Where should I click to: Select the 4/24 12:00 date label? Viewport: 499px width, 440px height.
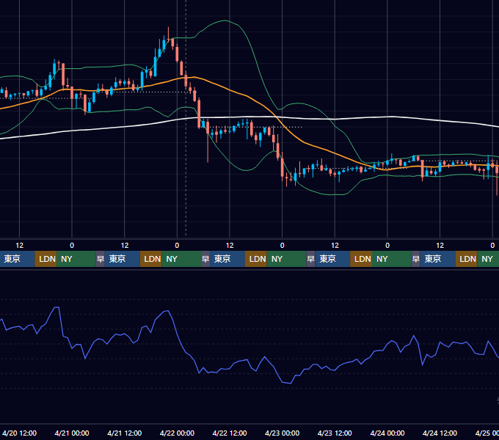pyautogui.click(x=440, y=433)
